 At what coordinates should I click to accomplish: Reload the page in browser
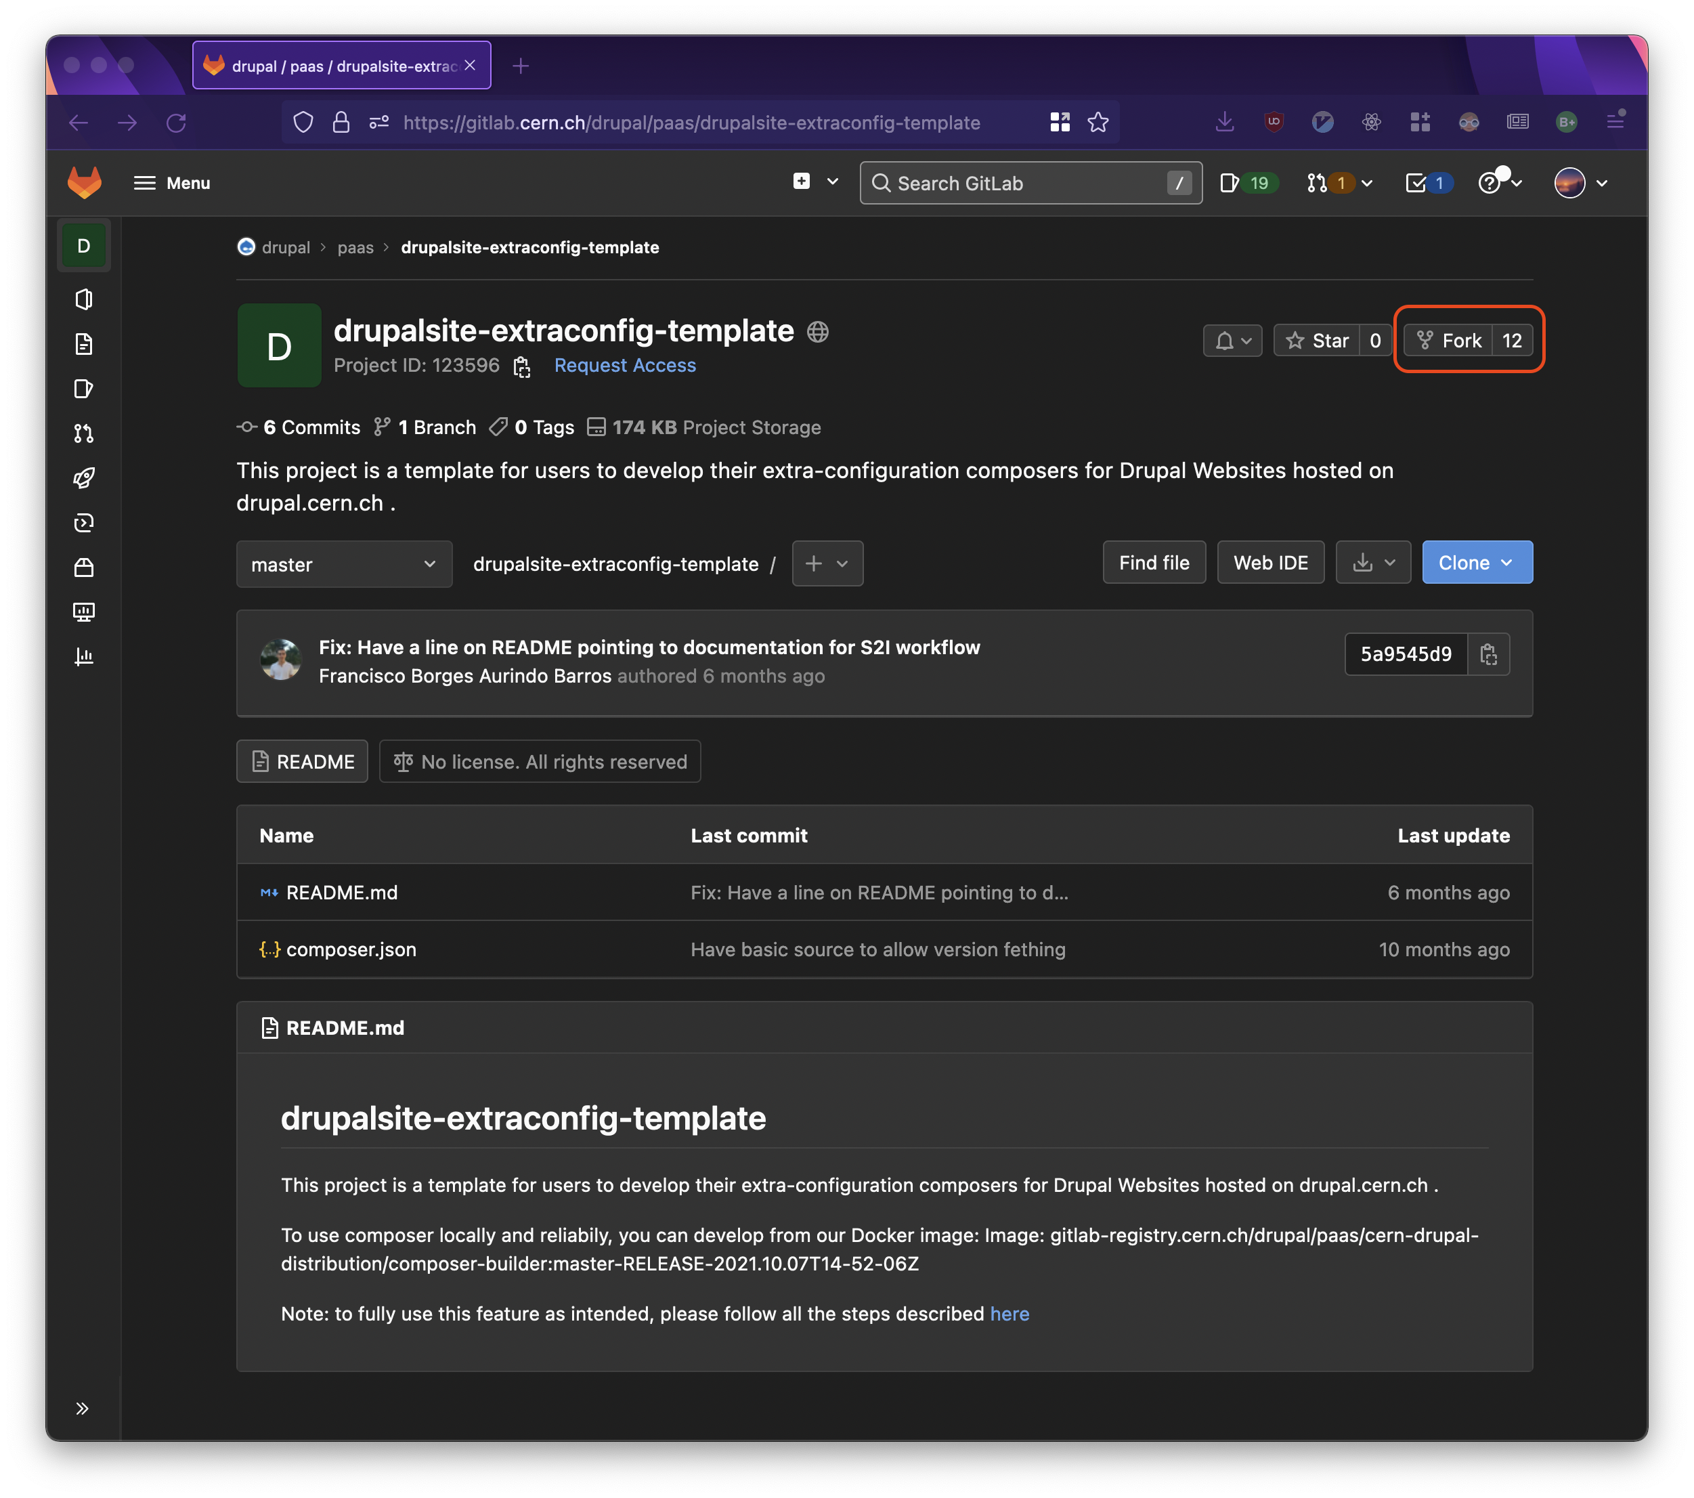176,123
